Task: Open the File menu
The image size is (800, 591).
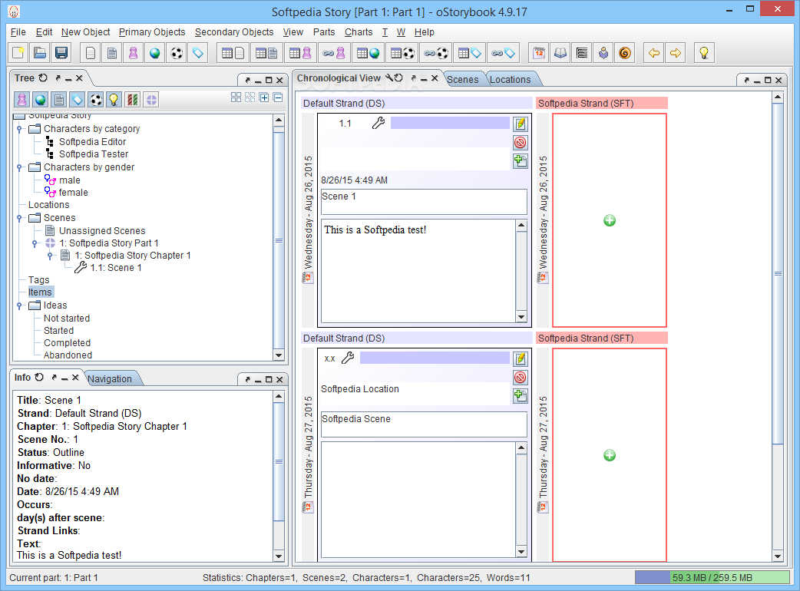Action: [x=18, y=32]
